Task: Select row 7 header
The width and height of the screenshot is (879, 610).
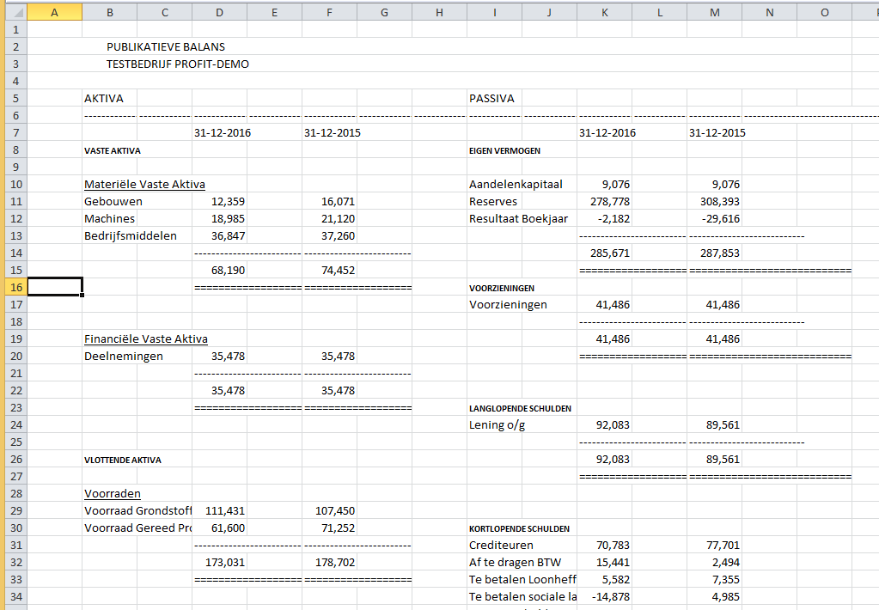Action: (x=15, y=133)
